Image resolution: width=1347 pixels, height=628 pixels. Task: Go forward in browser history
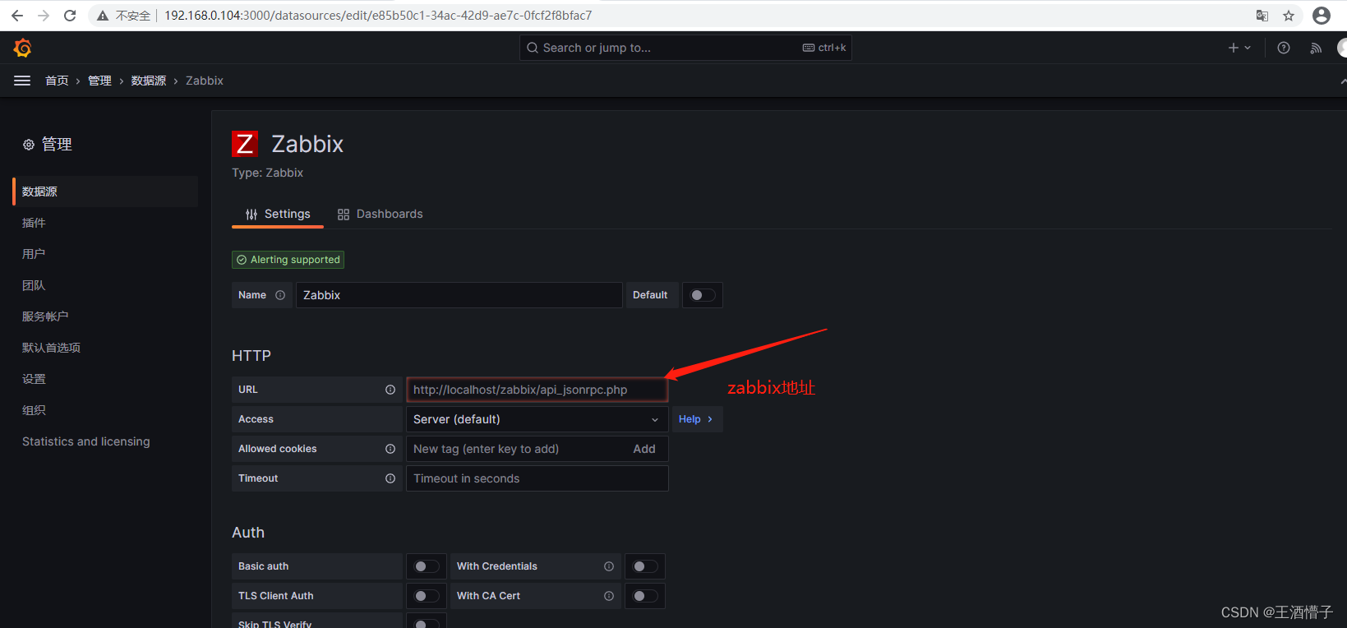44,16
